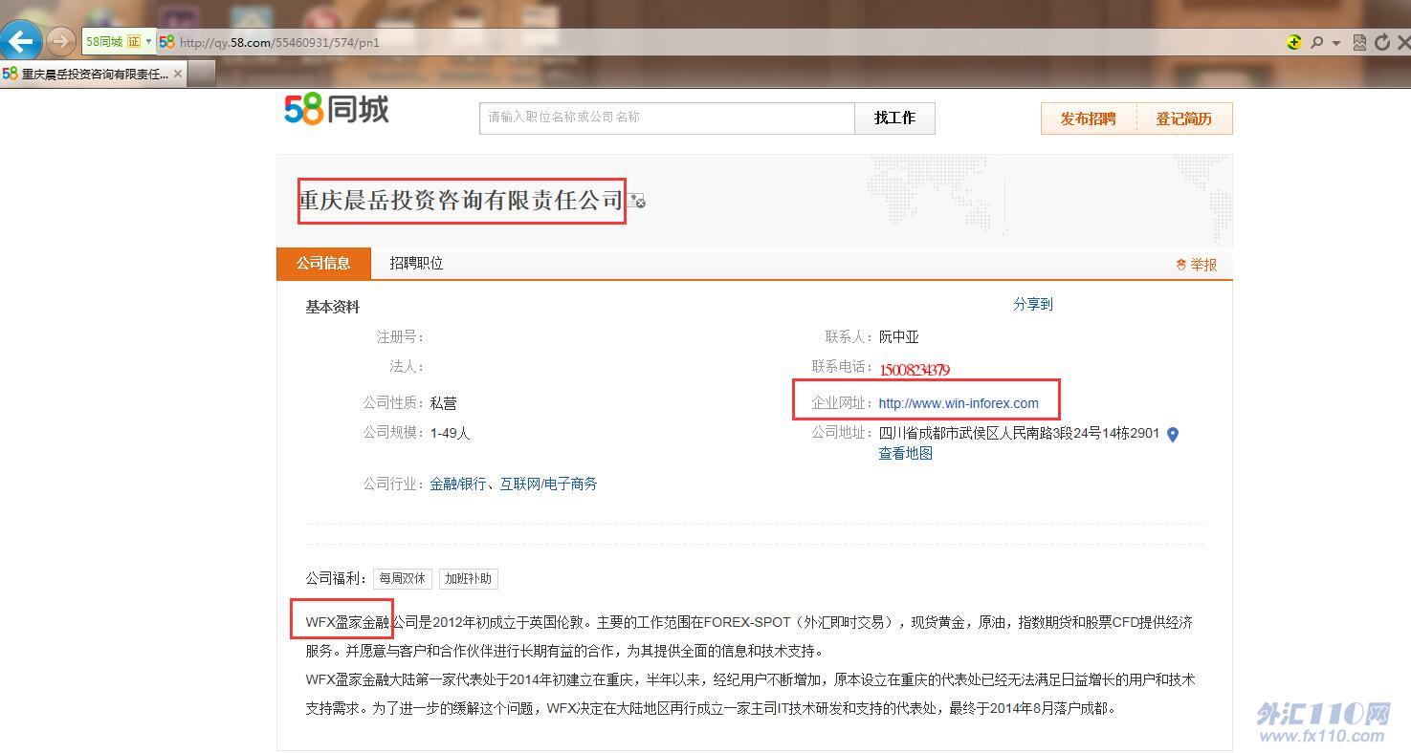
Task: Click the company type value 私营
Action: [443, 403]
